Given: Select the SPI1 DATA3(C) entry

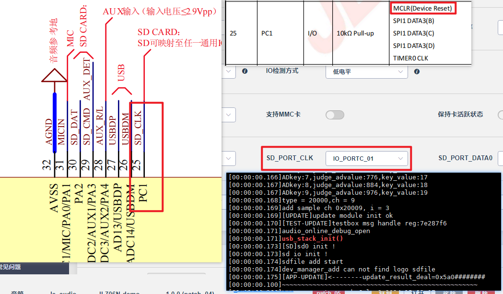Looking at the screenshot, I should 413,34.
